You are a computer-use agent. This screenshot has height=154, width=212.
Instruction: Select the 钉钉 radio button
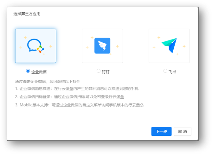(99, 71)
